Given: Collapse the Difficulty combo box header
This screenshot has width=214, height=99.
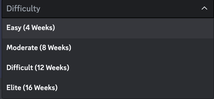Looking at the screenshot, I should 108,9.
